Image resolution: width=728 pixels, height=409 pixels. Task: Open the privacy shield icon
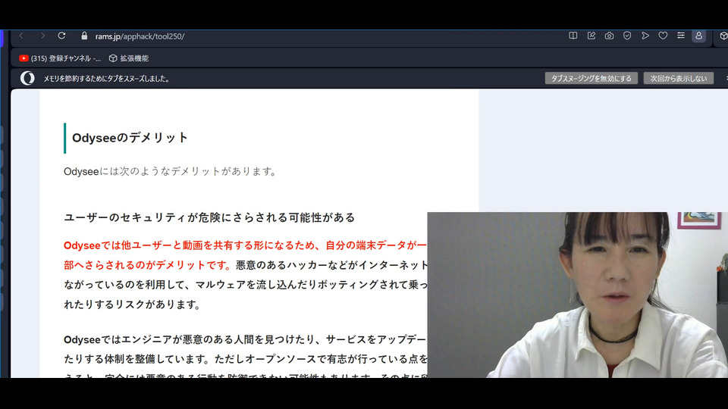[627, 36]
